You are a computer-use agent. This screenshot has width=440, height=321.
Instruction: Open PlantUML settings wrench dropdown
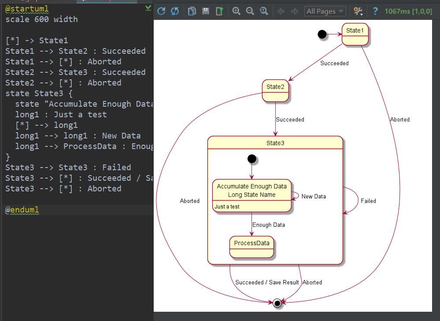[359, 11]
